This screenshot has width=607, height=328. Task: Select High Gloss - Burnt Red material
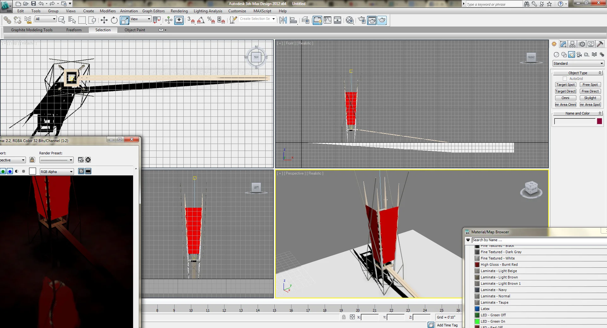point(499,265)
